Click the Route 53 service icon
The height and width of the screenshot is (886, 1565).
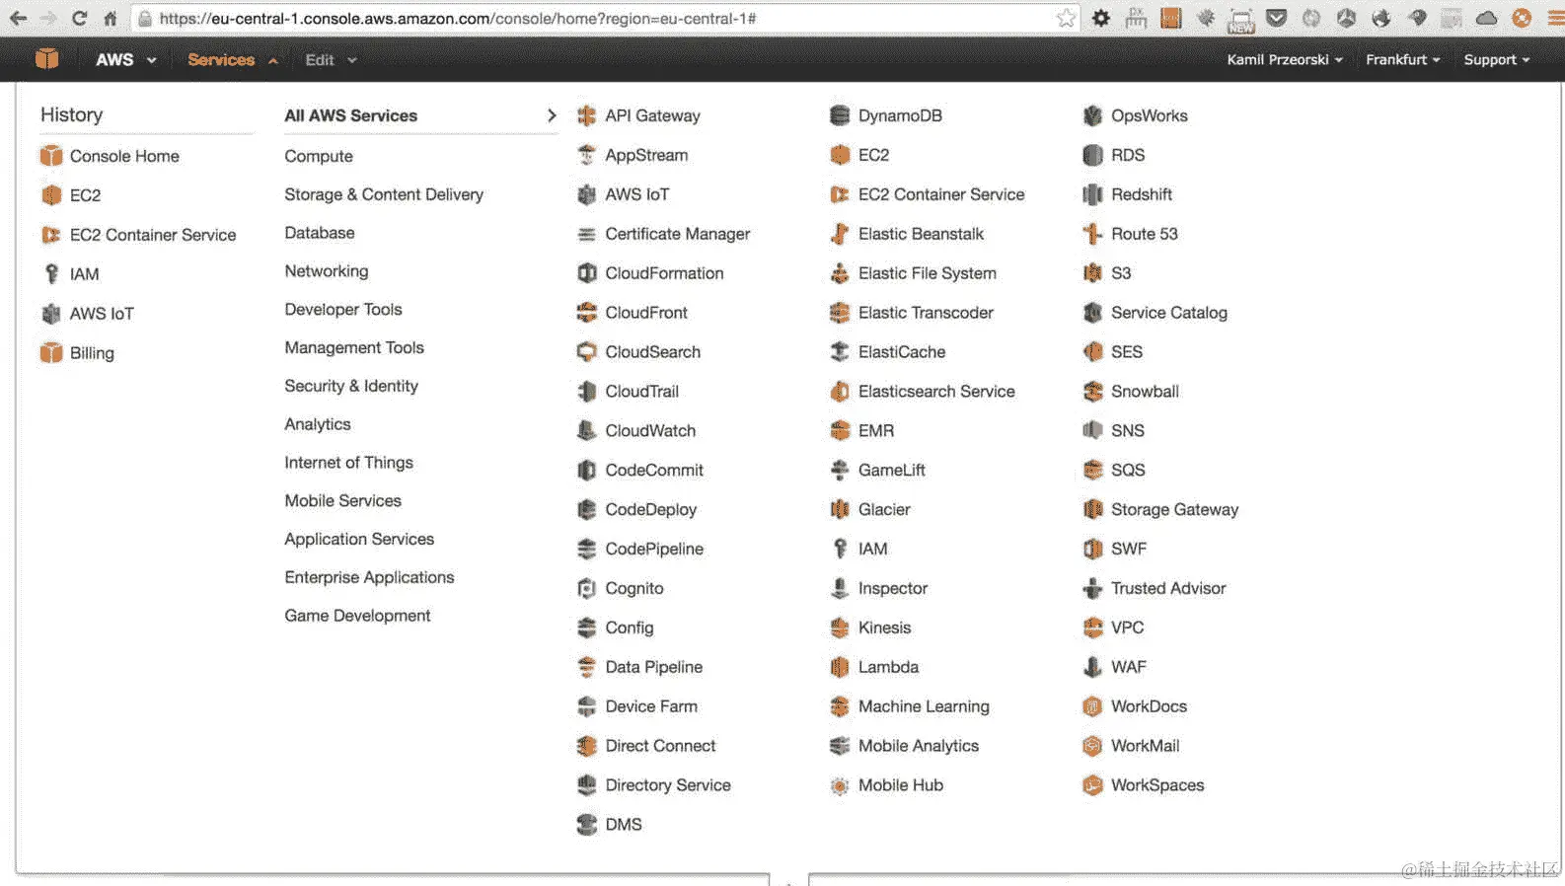pos(1092,234)
